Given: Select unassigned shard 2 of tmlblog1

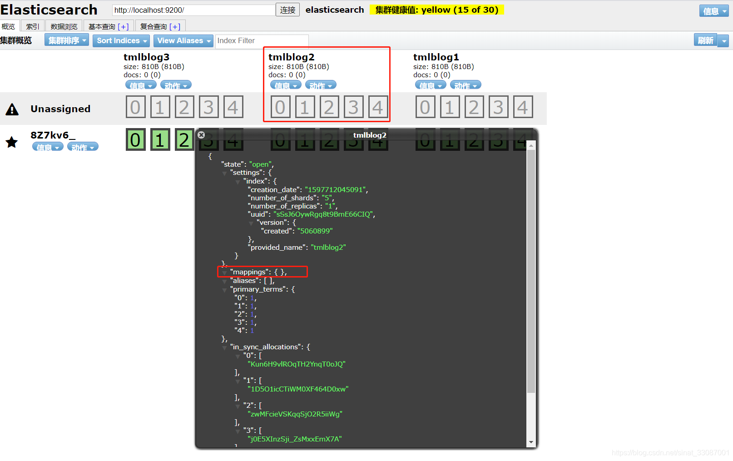Looking at the screenshot, I should [x=474, y=107].
